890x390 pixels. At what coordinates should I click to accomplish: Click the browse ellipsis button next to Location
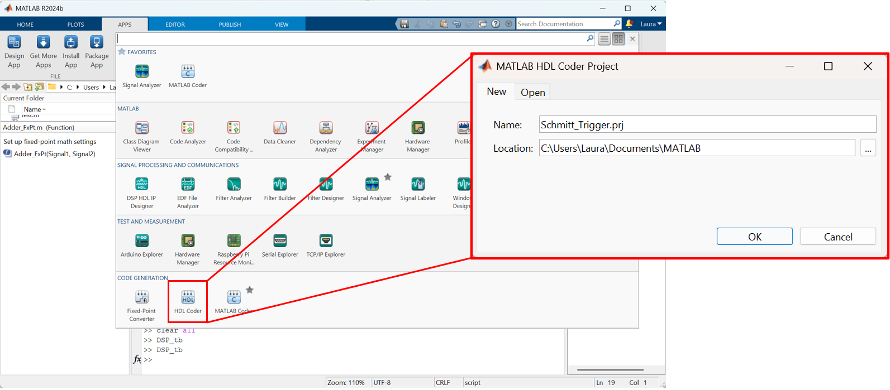pyautogui.click(x=868, y=148)
